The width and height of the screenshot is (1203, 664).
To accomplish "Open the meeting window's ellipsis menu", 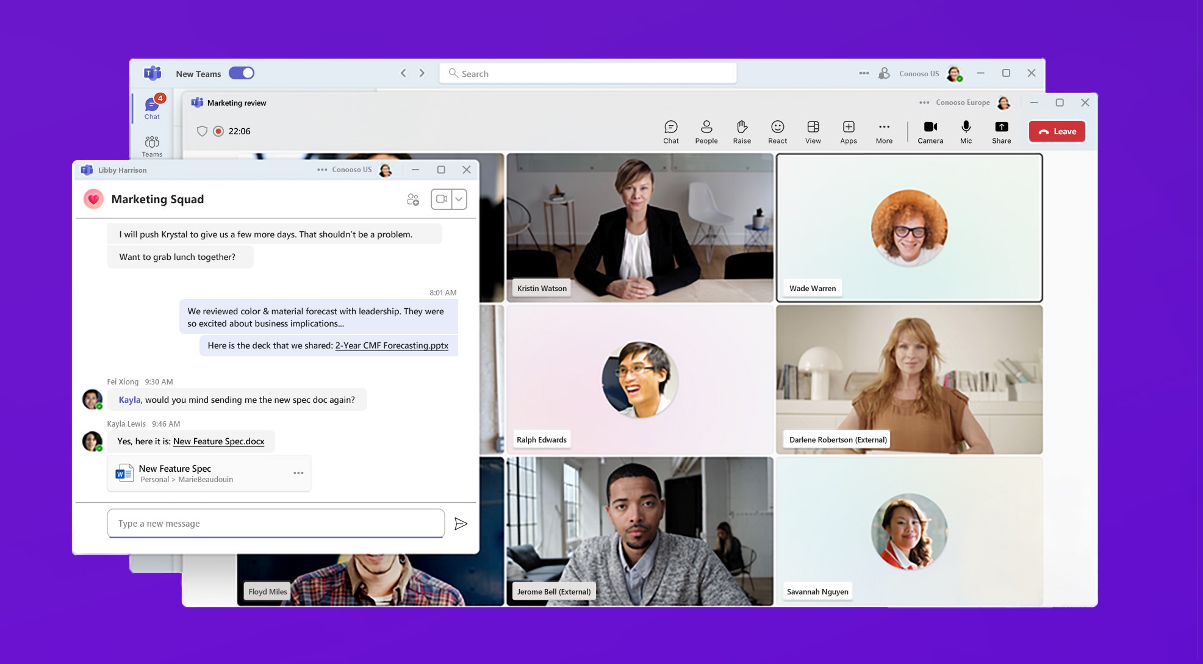I will [924, 103].
